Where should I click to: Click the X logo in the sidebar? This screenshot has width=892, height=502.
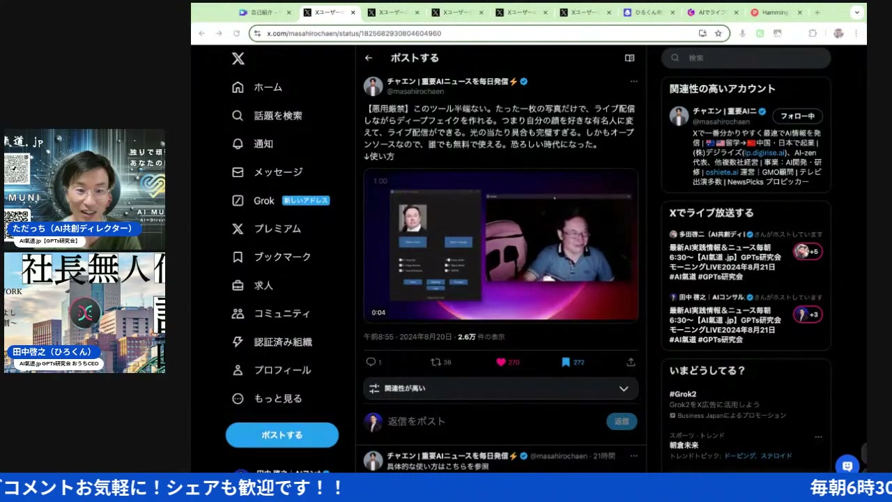pos(238,59)
